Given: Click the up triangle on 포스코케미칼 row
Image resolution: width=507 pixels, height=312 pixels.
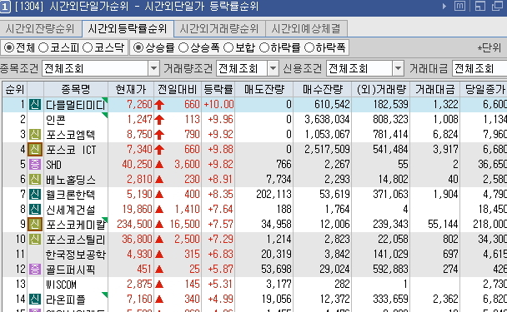Looking at the screenshot, I should [159, 225].
